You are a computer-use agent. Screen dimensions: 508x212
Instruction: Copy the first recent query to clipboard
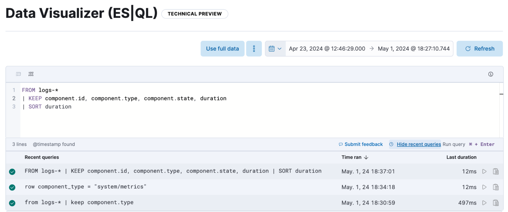[496, 171]
